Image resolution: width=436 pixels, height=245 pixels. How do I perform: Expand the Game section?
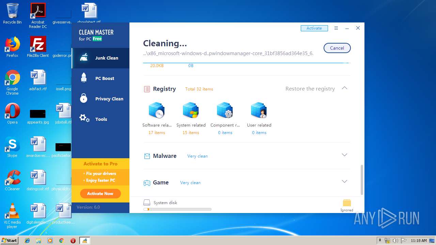(344, 181)
